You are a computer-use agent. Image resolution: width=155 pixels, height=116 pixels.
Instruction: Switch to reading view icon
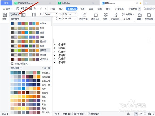pos(145,114)
